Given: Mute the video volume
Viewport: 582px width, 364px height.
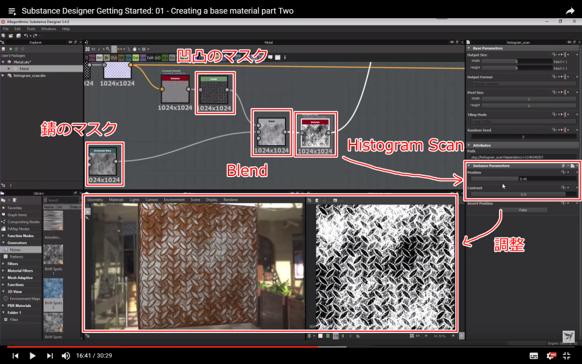Looking at the screenshot, I should (65, 356).
